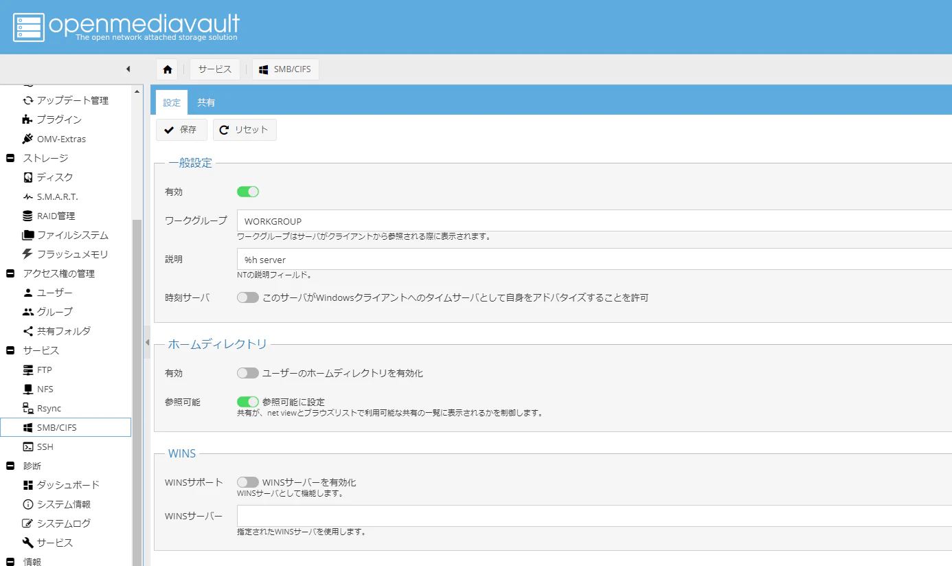The width and height of the screenshot is (952, 566).
Task: Collapse the ストレージ section in sidebar
Action: tap(10, 157)
